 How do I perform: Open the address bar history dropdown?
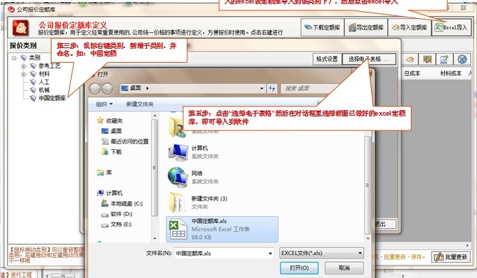(x=262, y=88)
